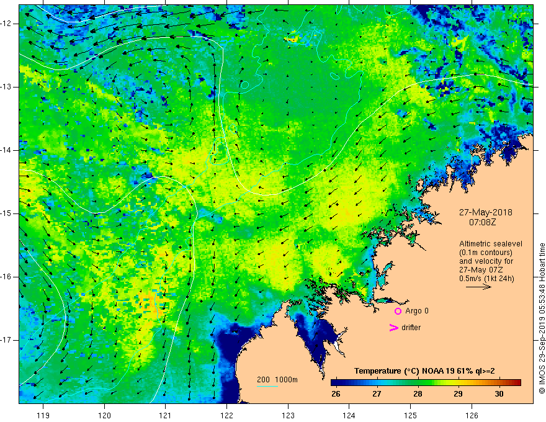The image size is (546, 422).
Task: Click the '0.5m/s (1kt 24h)' label
Action: pyautogui.click(x=486, y=279)
